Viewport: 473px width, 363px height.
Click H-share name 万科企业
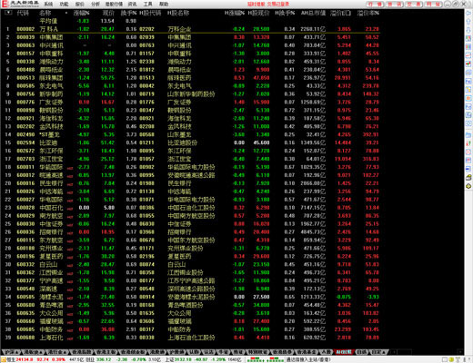(x=179, y=29)
